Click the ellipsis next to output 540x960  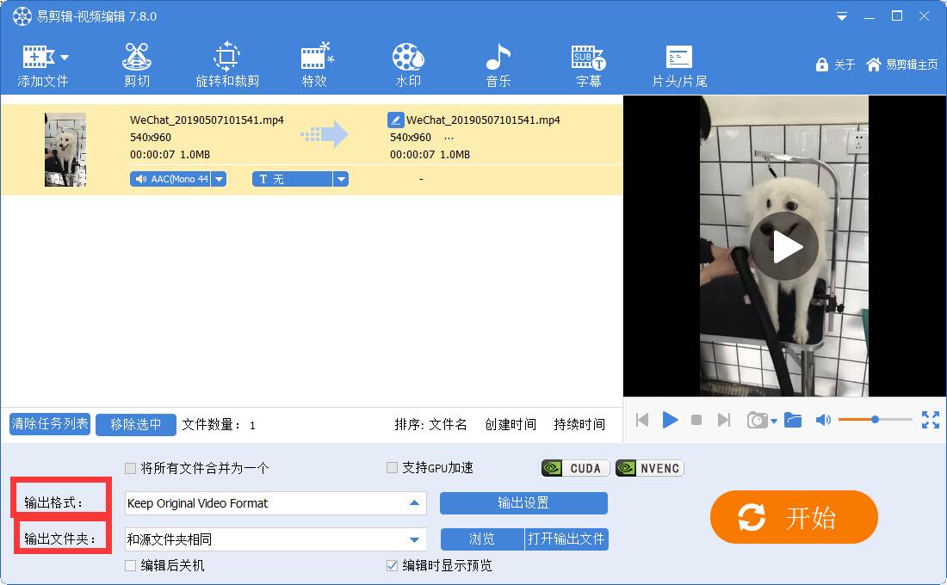[x=449, y=138]
